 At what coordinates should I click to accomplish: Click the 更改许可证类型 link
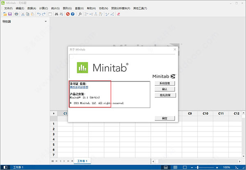coord(79,87)
